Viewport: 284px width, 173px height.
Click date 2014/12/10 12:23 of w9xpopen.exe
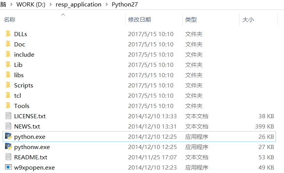(x=152, y=168)
